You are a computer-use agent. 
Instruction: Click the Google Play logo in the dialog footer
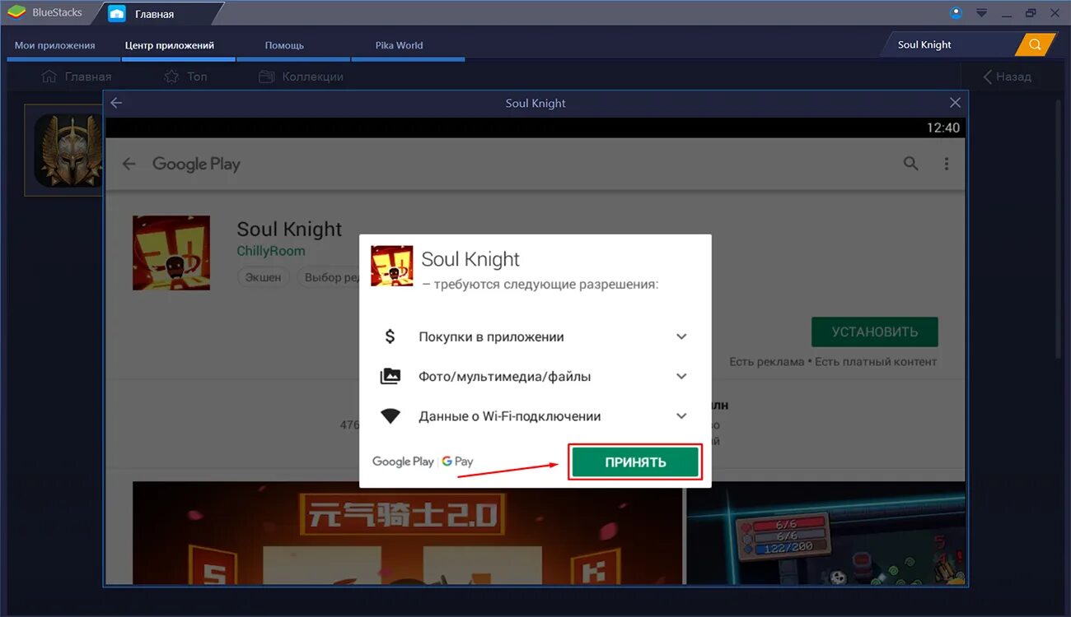click(x=403, y=462)
